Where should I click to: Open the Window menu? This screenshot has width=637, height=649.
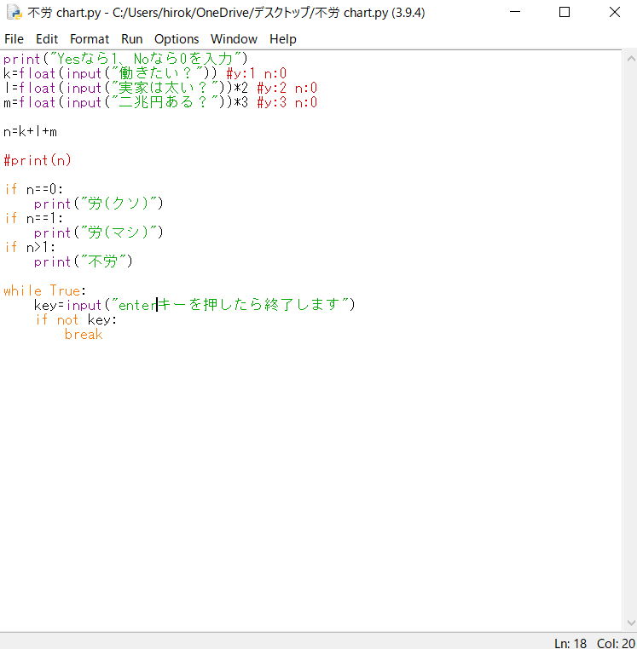[234, 39]
